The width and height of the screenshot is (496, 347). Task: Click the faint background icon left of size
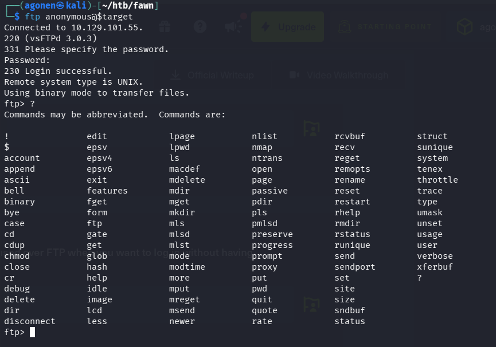(311, 304)
